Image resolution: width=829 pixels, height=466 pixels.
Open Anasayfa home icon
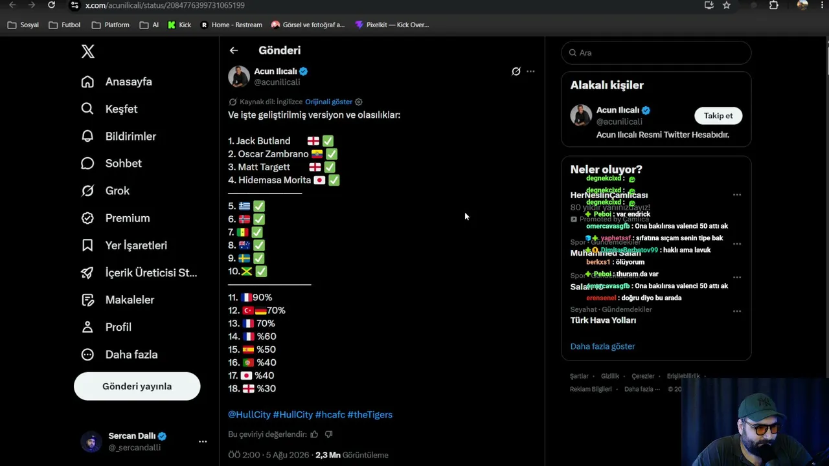point(87,82)
